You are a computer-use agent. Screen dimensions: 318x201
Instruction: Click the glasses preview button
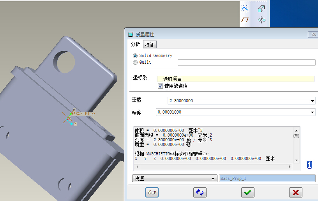click(x=152, y=192)
